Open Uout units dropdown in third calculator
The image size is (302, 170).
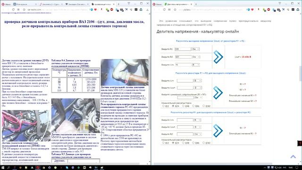[x=197, y=127]
